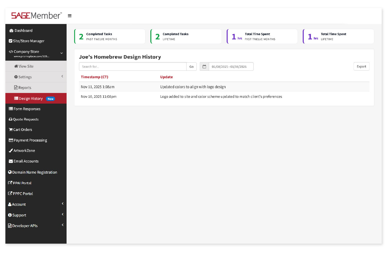Click Total Time Spent Past Twelve Months card

[x=262, y=36]
